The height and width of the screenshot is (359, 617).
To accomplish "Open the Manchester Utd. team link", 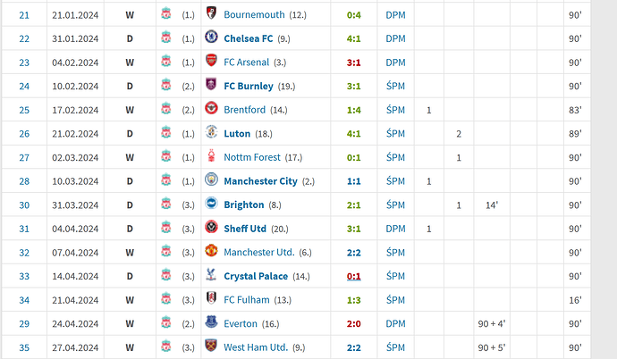I will [x=259, y=253].
